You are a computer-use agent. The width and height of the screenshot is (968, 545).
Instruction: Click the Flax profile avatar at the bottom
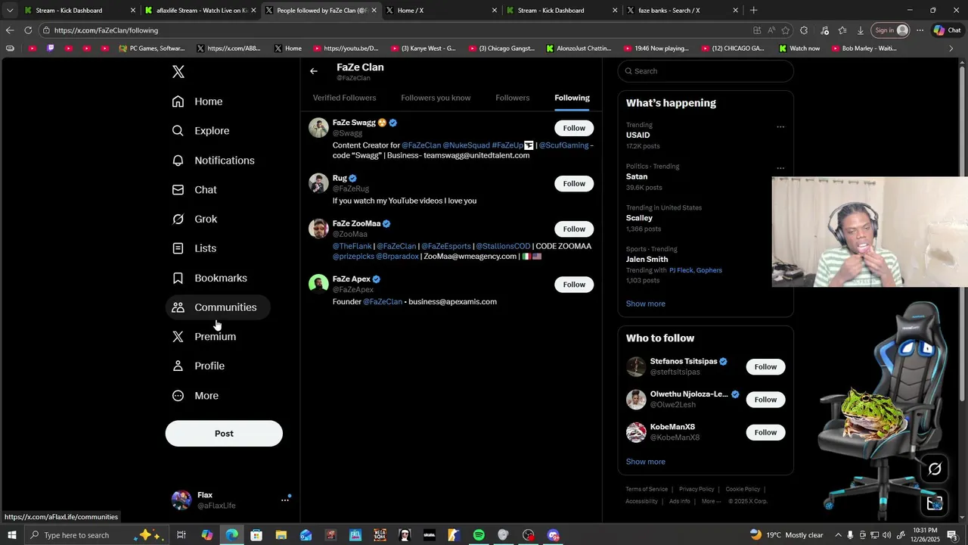(181, 500)
